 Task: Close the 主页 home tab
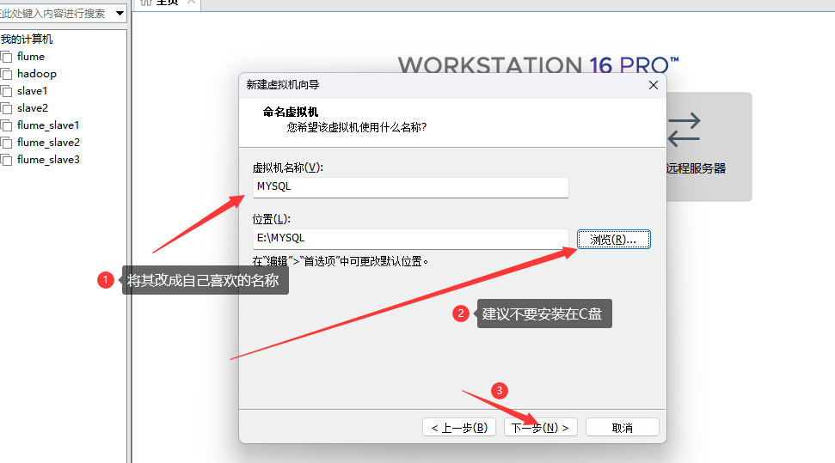coord(191,2)
